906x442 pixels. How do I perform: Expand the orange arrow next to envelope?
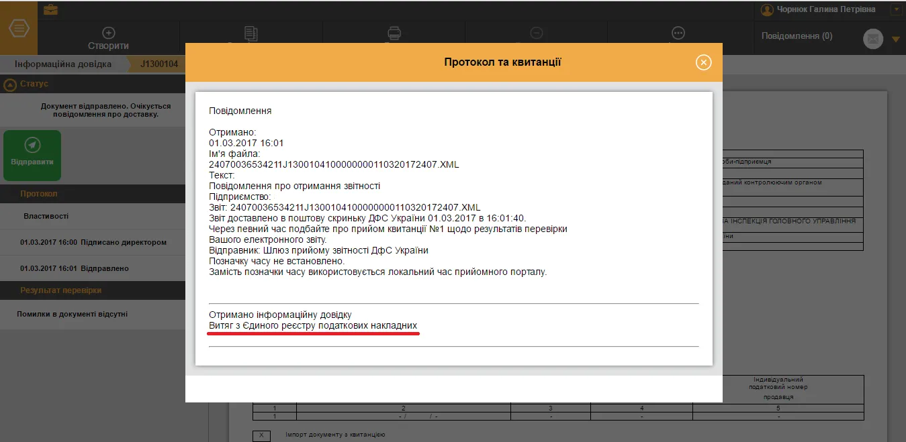click(895, 39)
